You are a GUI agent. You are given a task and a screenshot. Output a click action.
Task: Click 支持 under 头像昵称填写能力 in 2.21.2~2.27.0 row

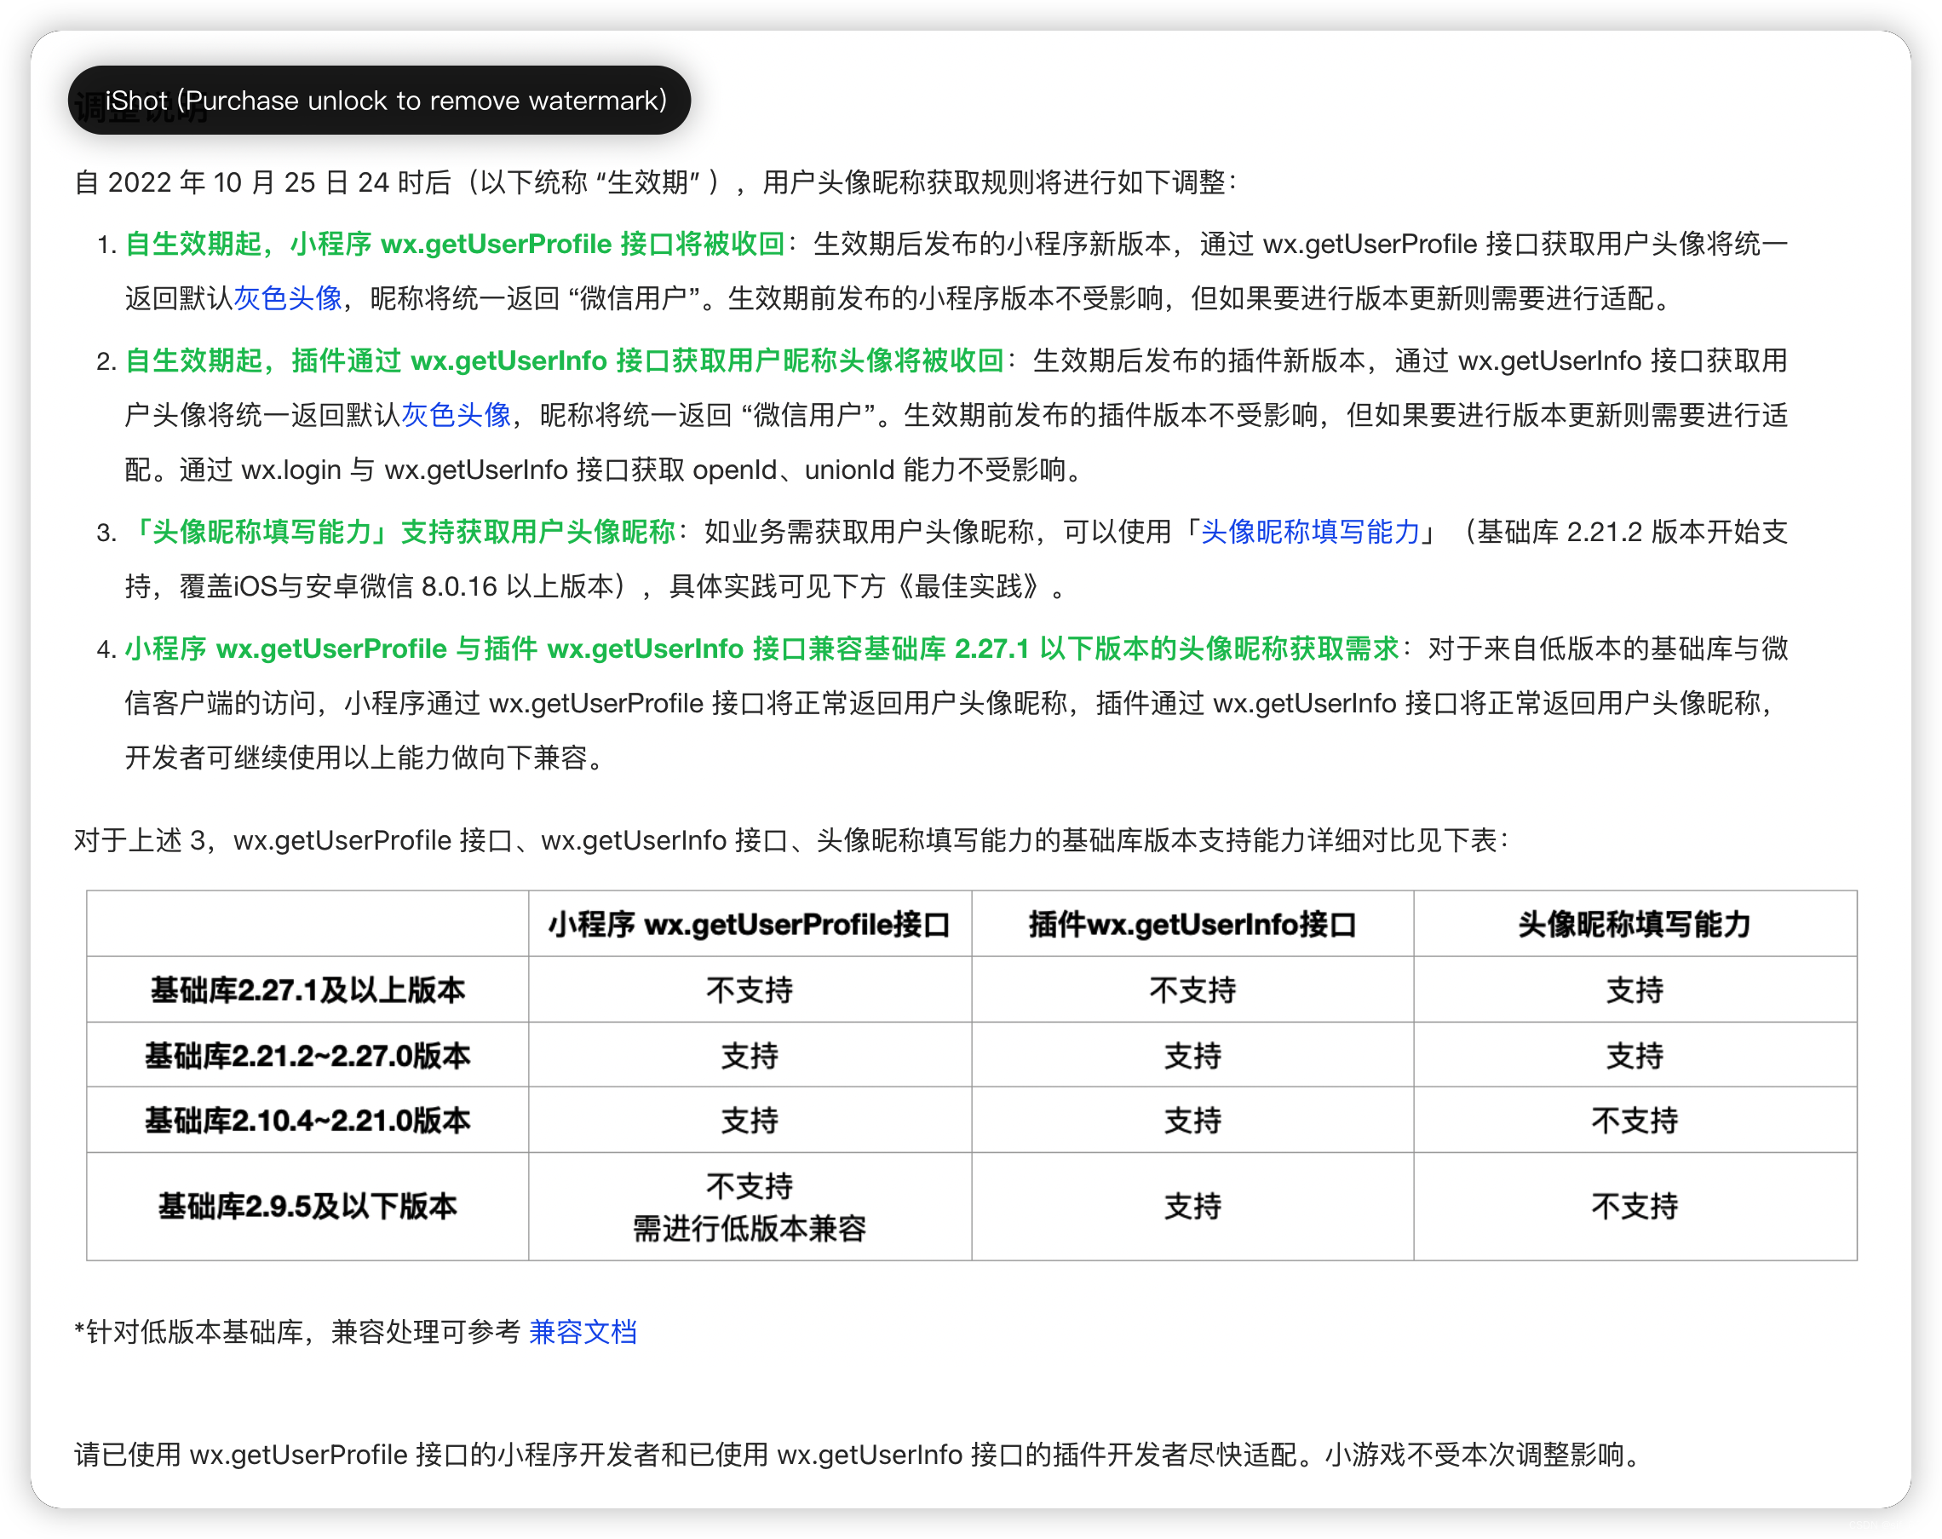tap(1635, 1056)
